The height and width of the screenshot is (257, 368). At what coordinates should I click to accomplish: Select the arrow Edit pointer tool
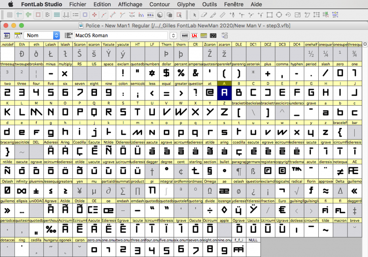tap(194, 15)
